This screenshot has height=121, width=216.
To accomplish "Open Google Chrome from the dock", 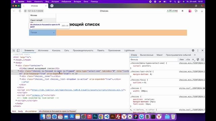I will point(101,117).
